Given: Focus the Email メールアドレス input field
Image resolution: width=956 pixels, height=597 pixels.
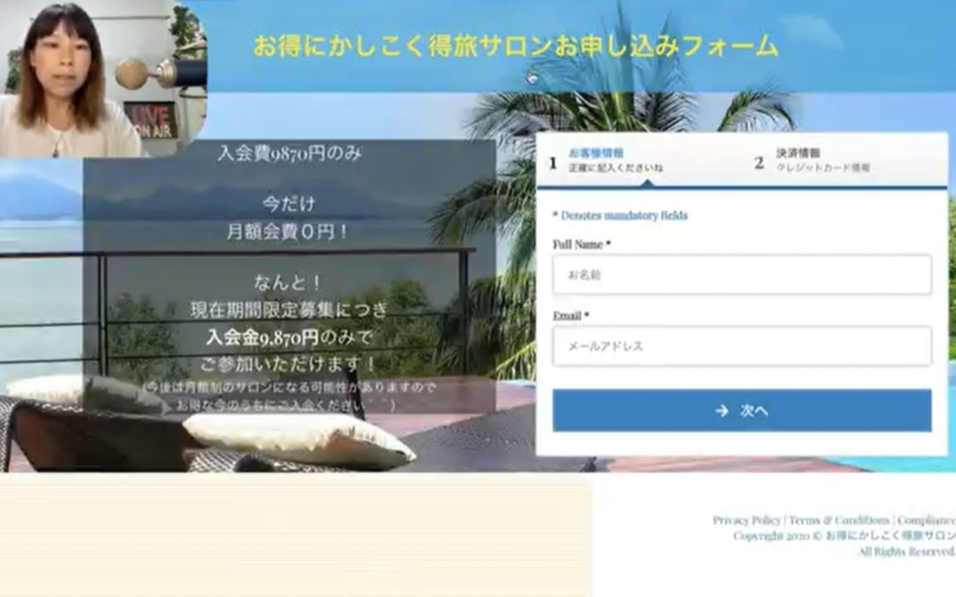Looking at the screenshot, I should [742, 346].
